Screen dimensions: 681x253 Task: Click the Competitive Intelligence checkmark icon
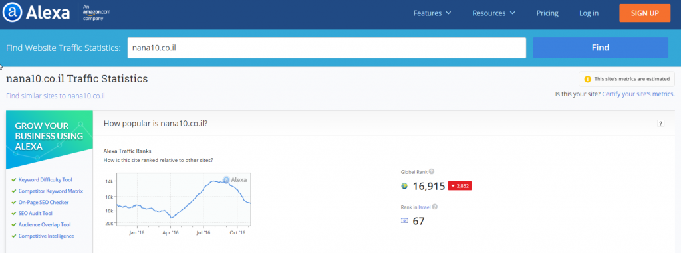point(14,236)
